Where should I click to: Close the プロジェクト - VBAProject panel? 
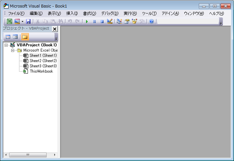pyautogui.click(x=55, y=29)
